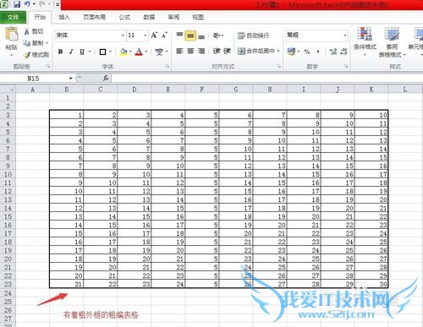Click the Decrease Font Size small A
Viewport: 423px width, 327px height.
(x=164, y=35)
